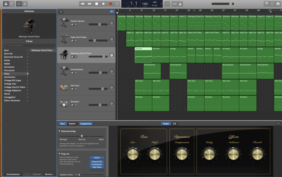The width and height of the screenshot is (282, 177).
Task: Toggle the Cycle loop button
Action: pyautogui.click(x=117, y=4)
